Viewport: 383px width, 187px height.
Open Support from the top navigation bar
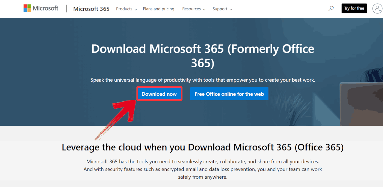tap(220, 9)
